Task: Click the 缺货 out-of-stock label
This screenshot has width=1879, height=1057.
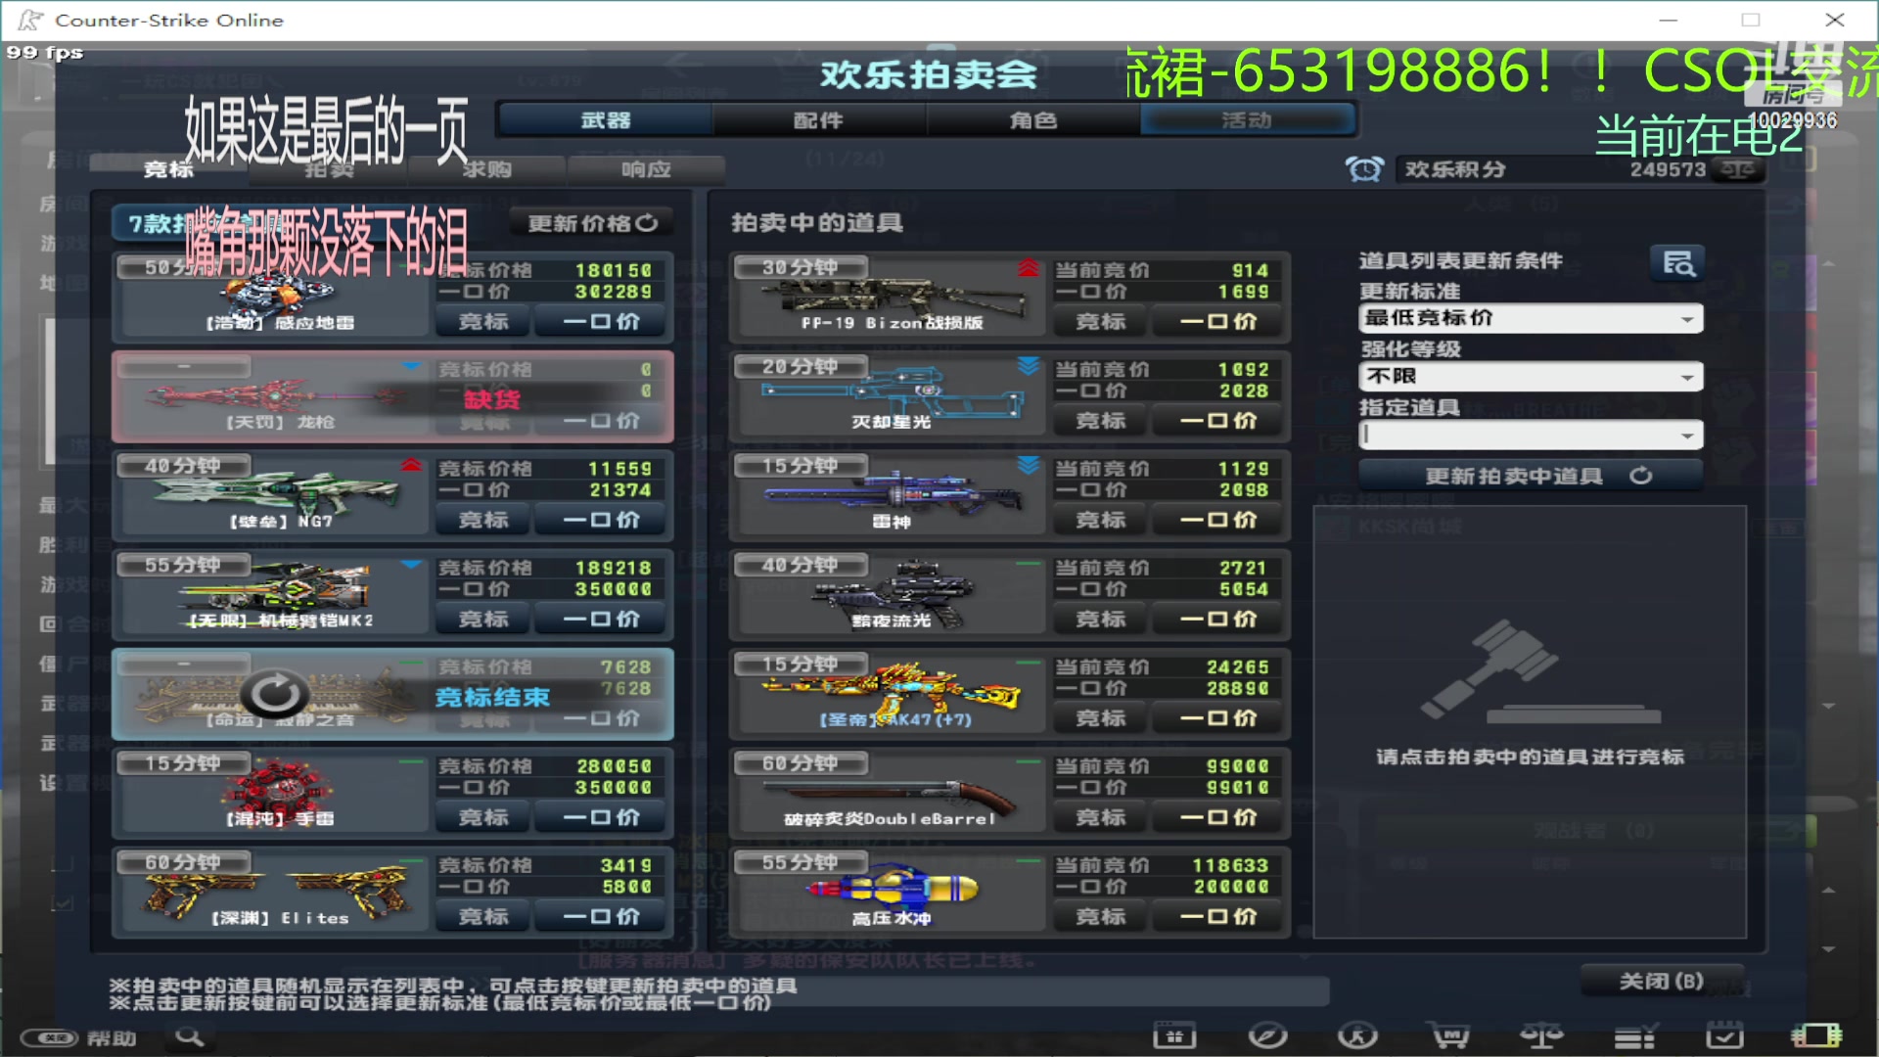Action: 492,398
